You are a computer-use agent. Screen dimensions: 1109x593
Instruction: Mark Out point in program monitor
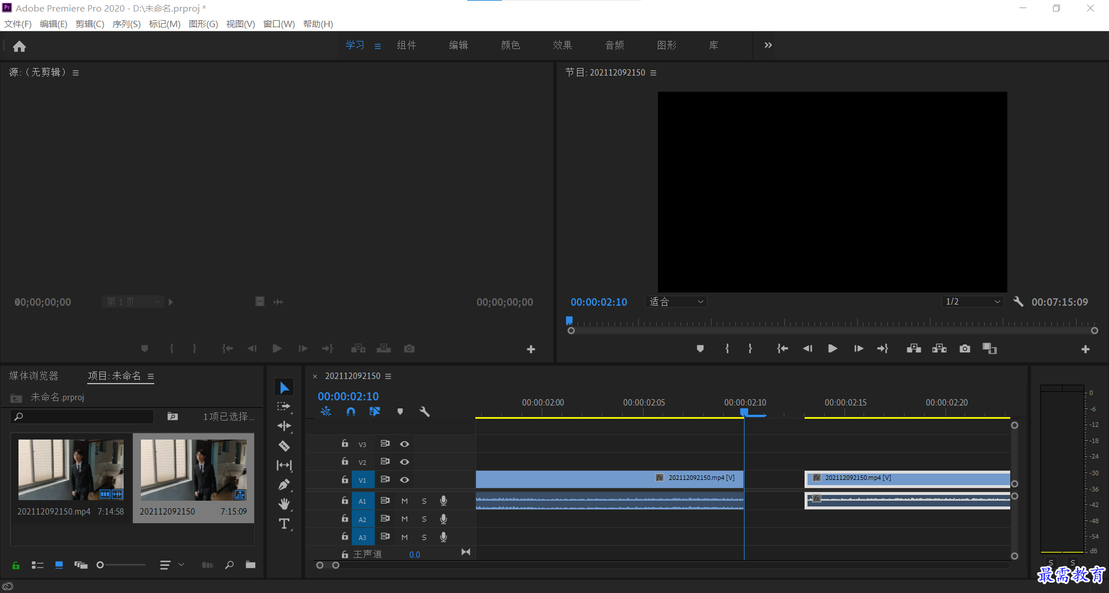(x=750, y=348)
